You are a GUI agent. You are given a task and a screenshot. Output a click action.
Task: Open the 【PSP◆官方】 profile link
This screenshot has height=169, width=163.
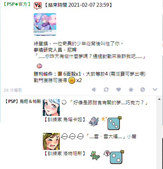[17, 4]
